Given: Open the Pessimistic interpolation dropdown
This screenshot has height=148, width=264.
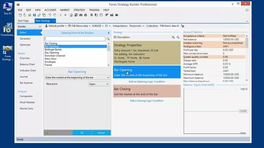Looking at the screenshot, I should (x=137, y=26).
